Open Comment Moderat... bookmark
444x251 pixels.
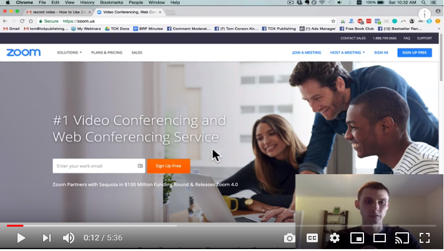(x=189, y=29)
